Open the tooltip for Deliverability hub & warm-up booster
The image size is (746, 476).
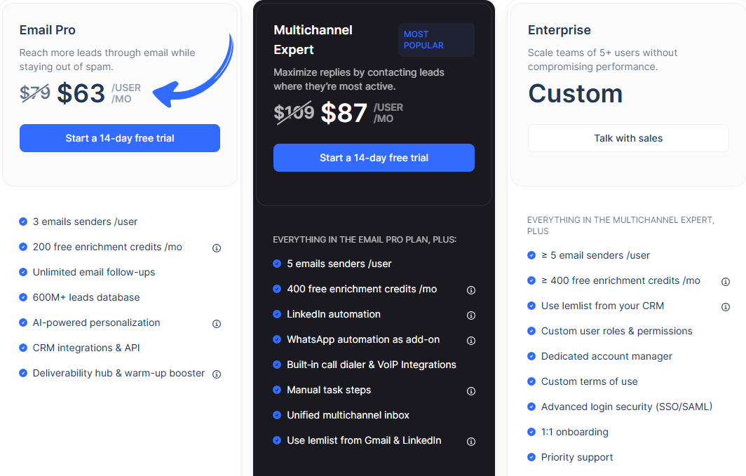[217, 374]
